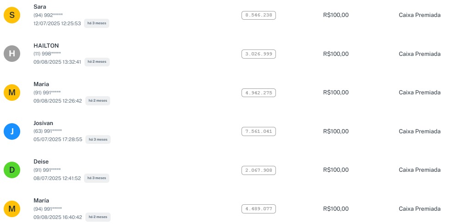
Task: Click Caixa Premiada in Josivan's row
Action: tap(419, 131)
